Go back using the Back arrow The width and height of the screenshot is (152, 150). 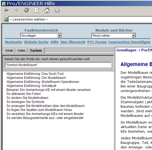coord(6,10)
